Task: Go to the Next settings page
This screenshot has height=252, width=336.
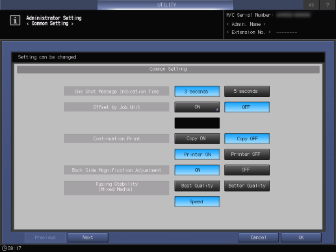Action: coord(88,238)
